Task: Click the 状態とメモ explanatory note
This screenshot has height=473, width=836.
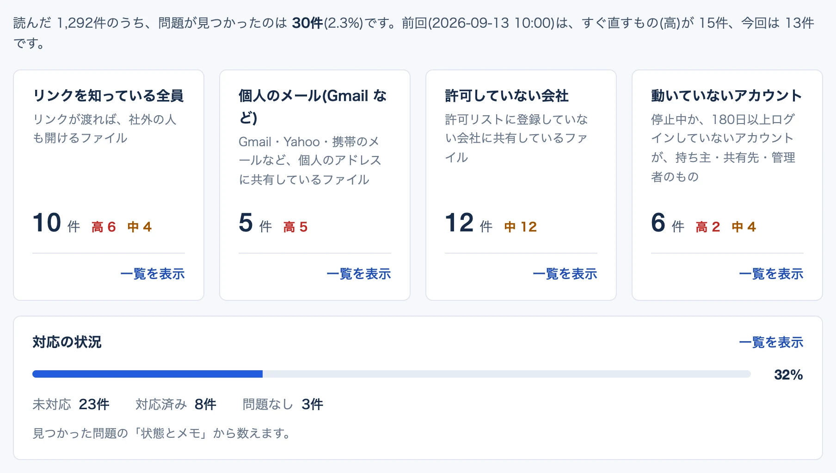Action: (162, 433)
